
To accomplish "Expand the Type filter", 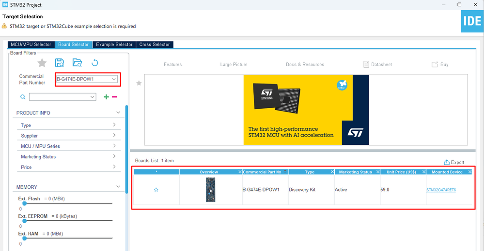I will (114, 125).
